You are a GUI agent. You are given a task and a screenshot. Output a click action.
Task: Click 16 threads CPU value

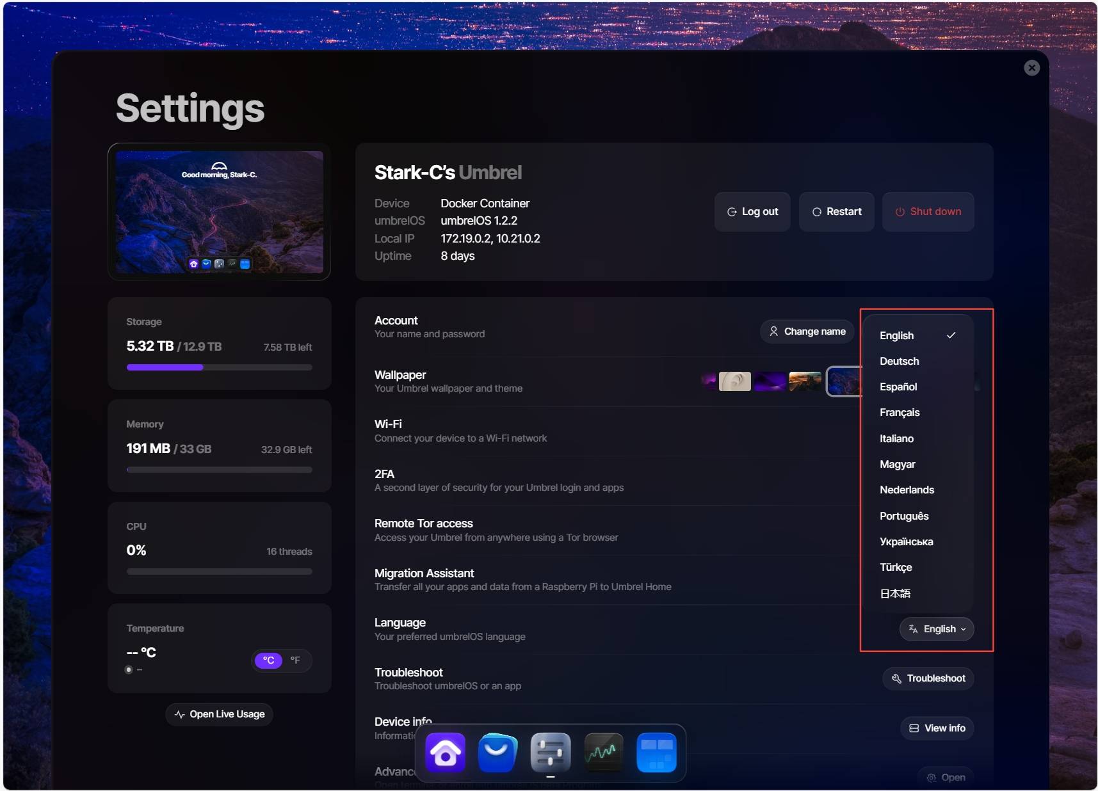[x=289, y=552]
